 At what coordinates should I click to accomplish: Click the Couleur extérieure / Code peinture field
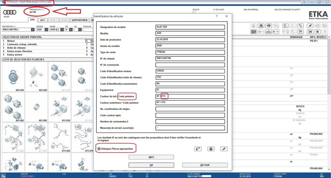190,103
